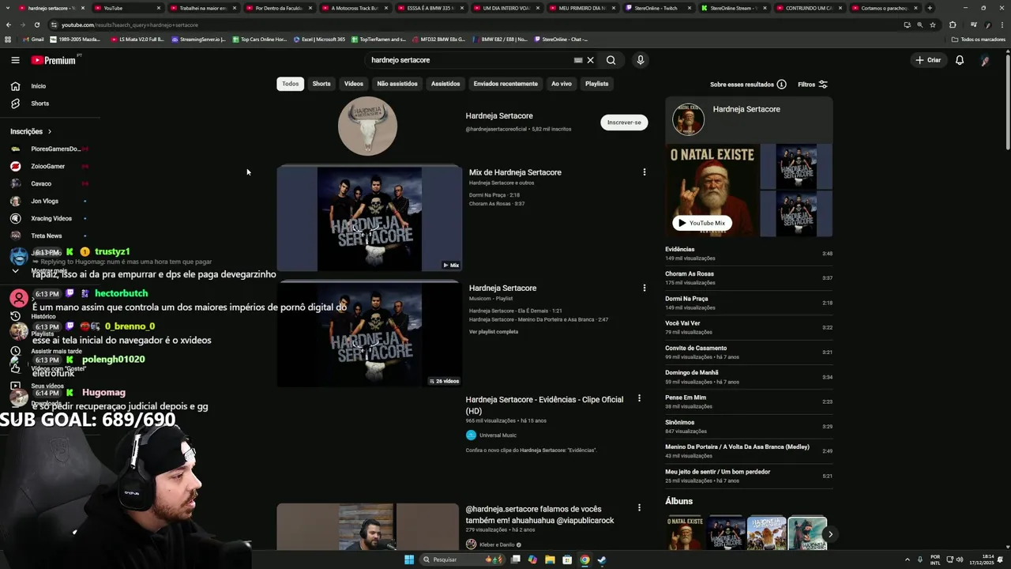
Task: Switch to the StereOnline - Twitch browser tab
Action: pos(655,8)
